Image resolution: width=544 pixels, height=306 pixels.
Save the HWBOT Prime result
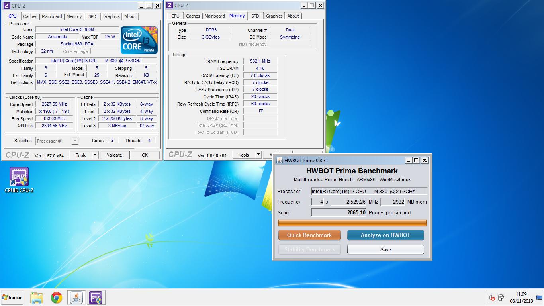(385, 249)
